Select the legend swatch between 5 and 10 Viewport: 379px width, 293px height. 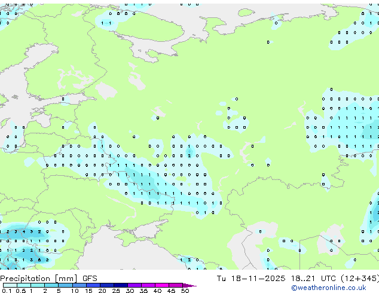click(66, 285)
